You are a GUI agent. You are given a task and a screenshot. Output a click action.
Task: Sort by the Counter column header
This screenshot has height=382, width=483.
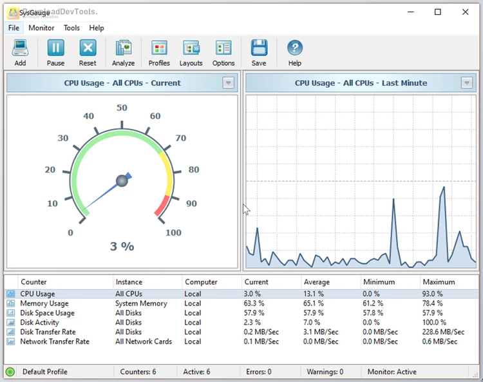(x=66, y=282)
